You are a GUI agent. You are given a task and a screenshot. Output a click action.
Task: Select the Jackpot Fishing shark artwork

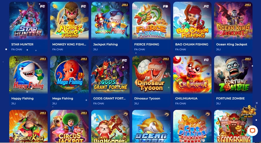click(x=110, y=21)
